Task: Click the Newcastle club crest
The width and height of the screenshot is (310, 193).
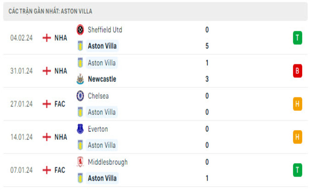Action: coord(80,79)
